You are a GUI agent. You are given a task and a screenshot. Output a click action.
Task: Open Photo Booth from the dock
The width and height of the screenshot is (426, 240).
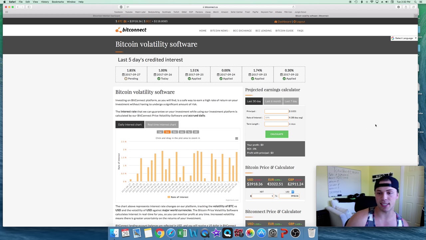click(239, 233)
